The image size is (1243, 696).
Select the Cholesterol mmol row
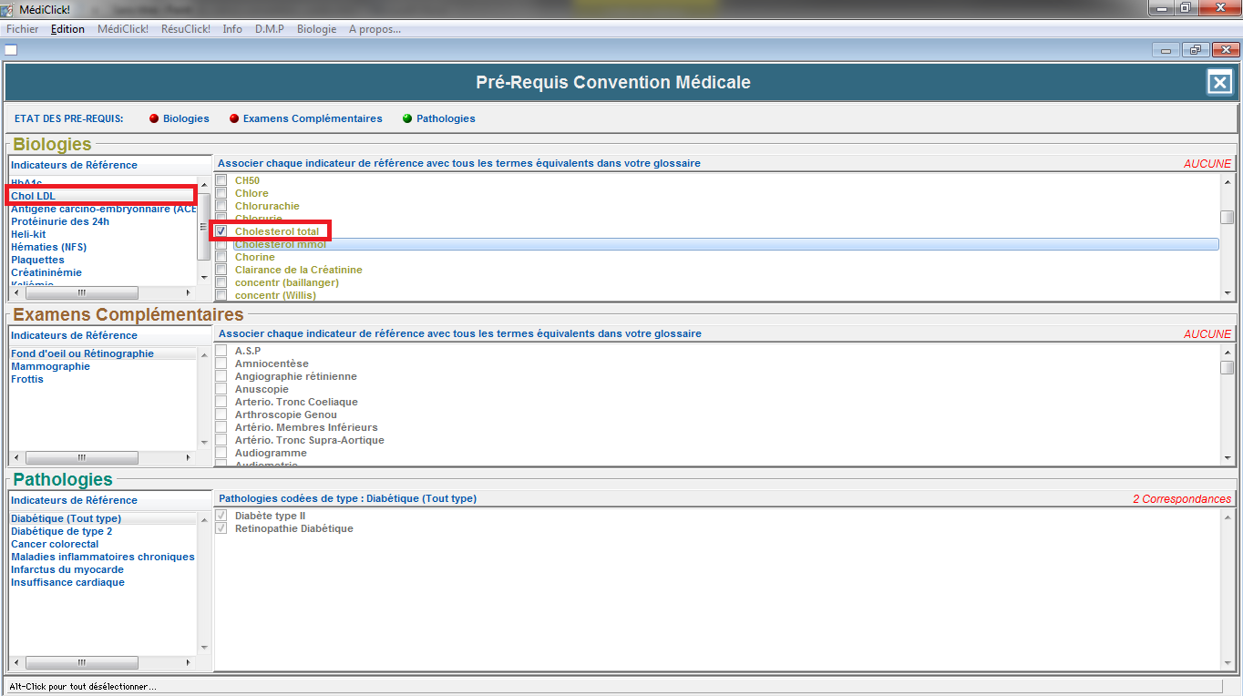(x=281, y=244)
